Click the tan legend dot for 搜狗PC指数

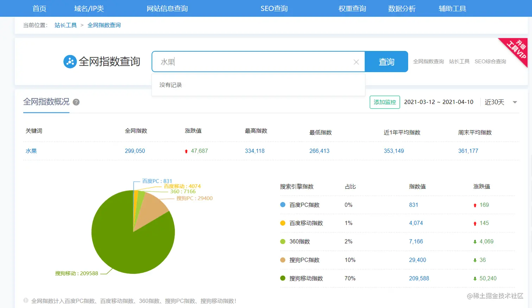pyautogui.click(x=283, y=260)
